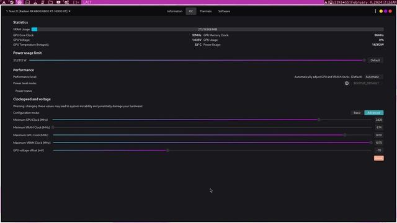The width and height of the screenshot is (397, 223).
Task: Click the memory usage indicator in status bar
Action: pyautogui.click(x=335, y=2)
